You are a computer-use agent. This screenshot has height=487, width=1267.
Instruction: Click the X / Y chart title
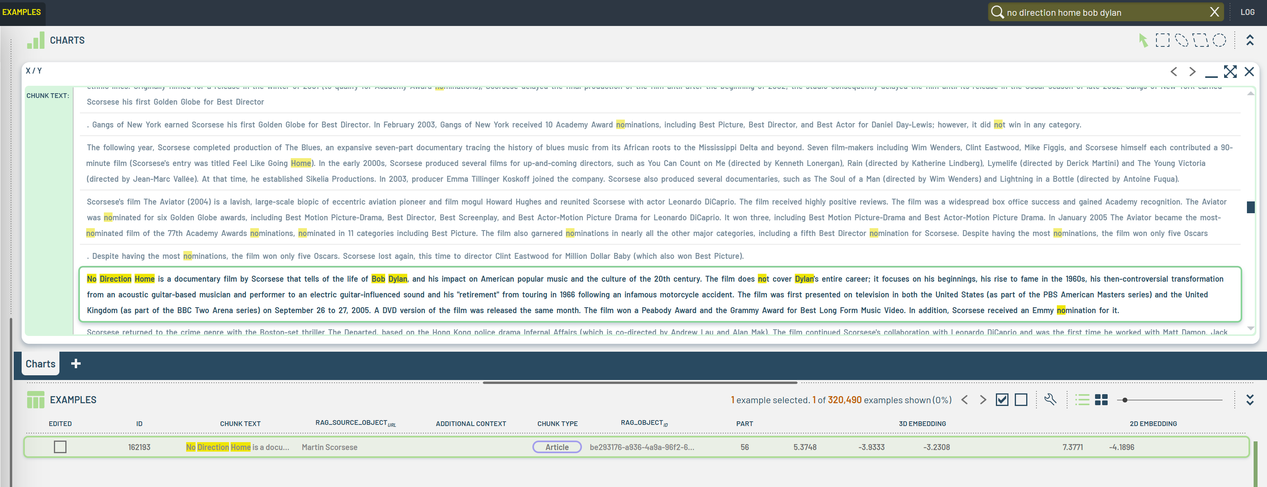tap(33, 71)
